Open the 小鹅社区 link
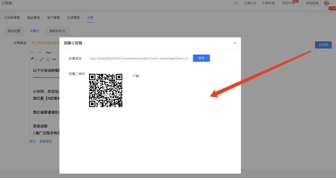Viewport: 336px width, 178px height. [x=250, y=3]
